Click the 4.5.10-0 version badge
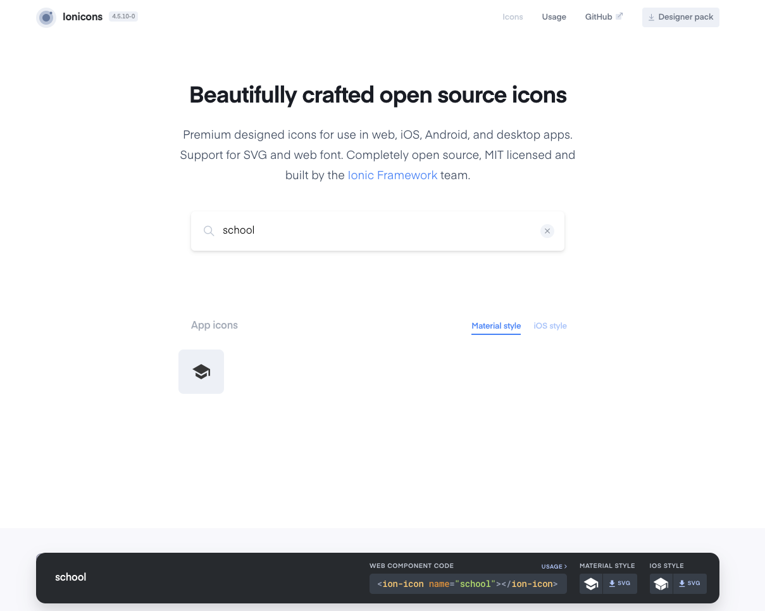 (123, 16)
